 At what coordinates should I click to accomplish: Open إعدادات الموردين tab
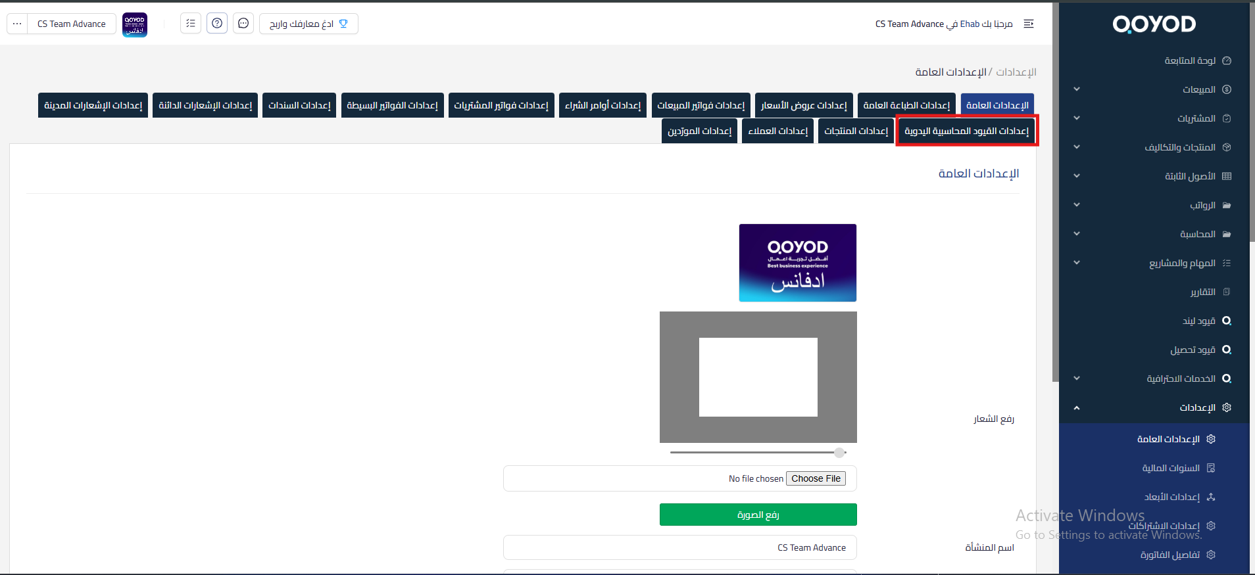699,131
